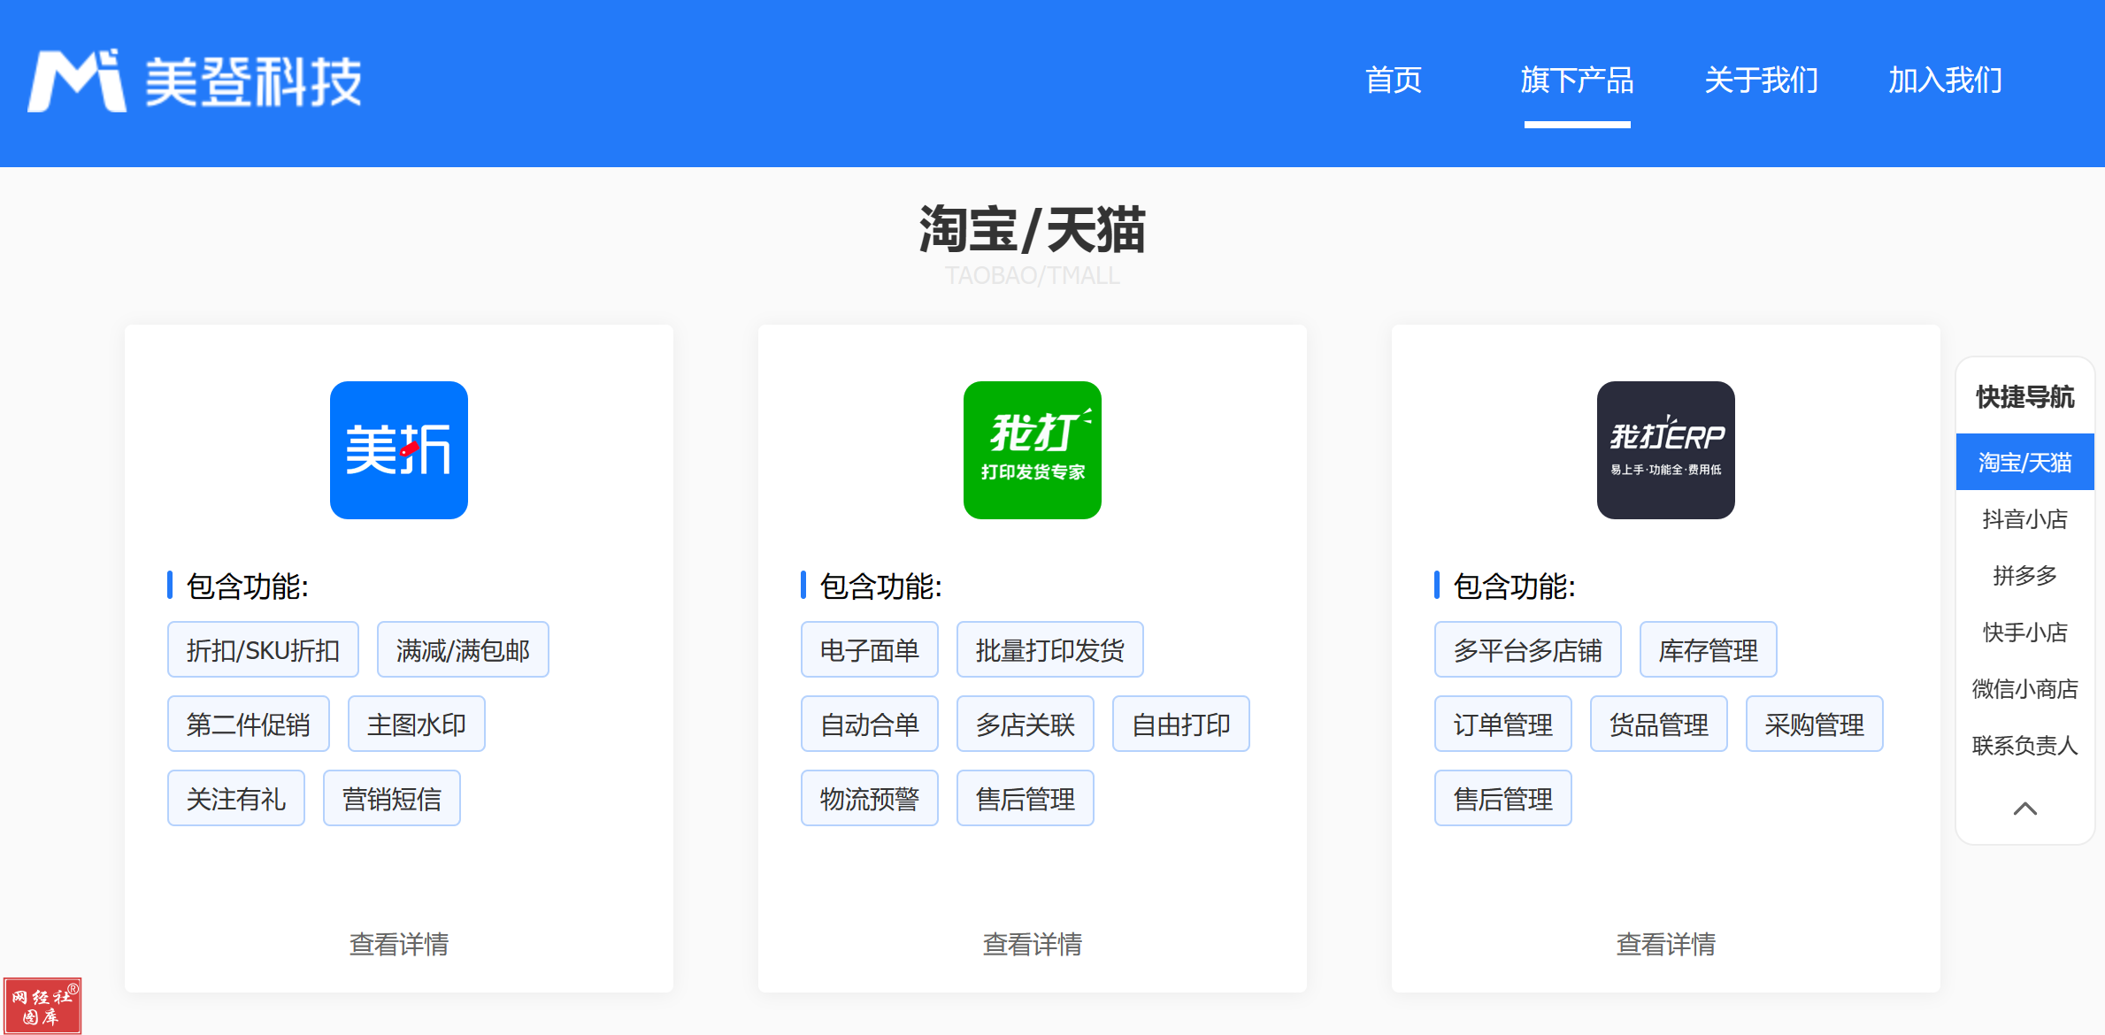Click the 第二件促销 feature tag
The image size is (2105, 1035).
pos(249,724)
